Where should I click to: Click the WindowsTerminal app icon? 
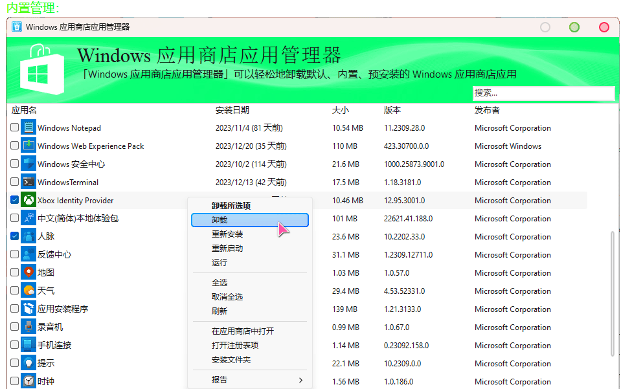click(28, 182)
